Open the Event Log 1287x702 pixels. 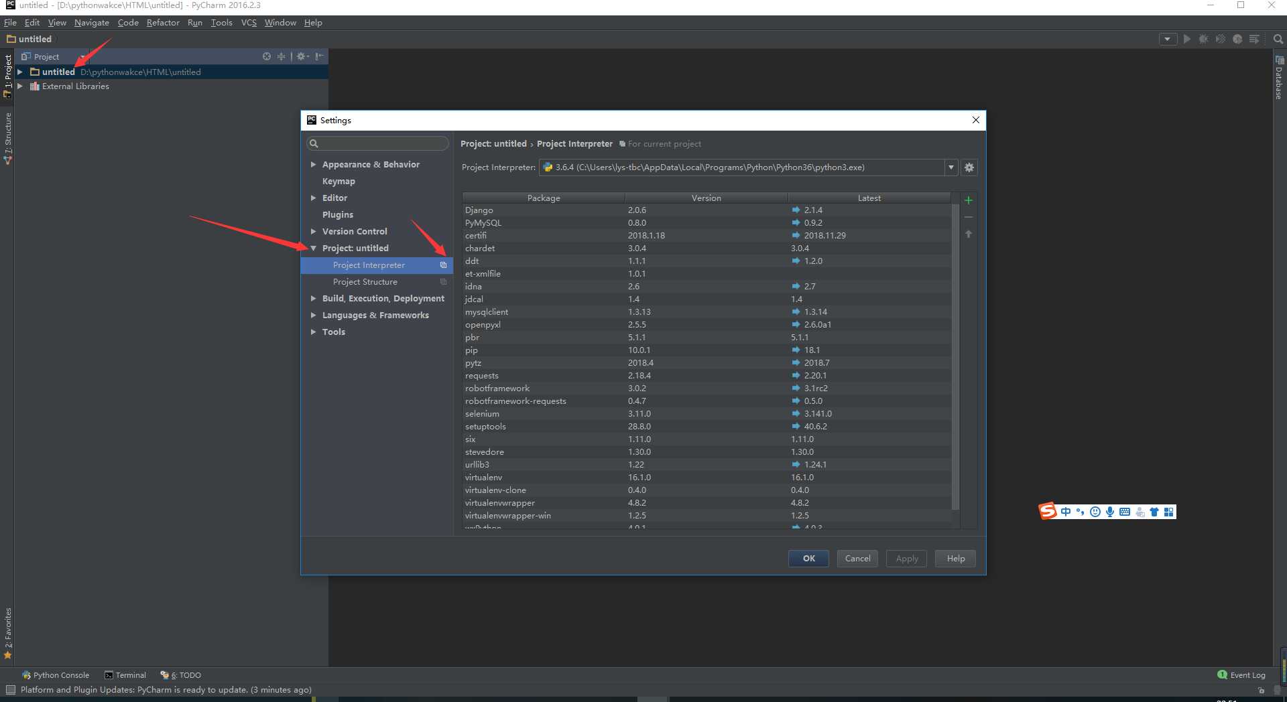tap(1241, 675)
